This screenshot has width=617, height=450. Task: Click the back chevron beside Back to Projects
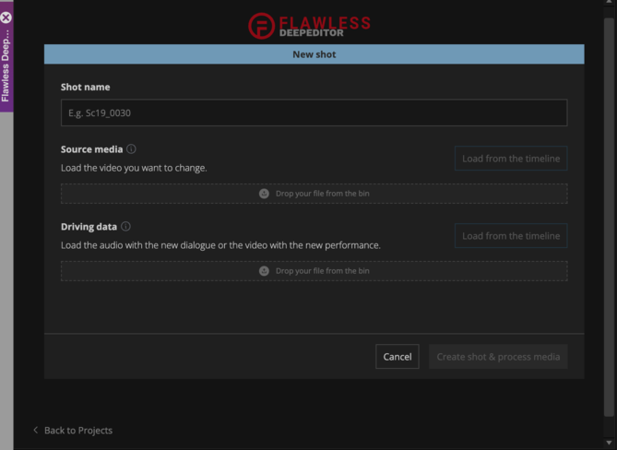click(x=36, y=430)
